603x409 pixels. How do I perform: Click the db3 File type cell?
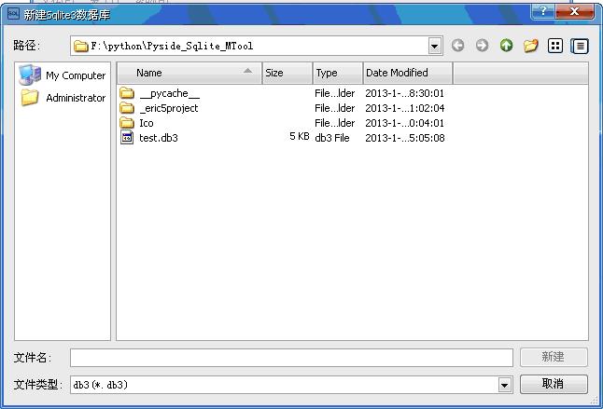click(332, 138)
